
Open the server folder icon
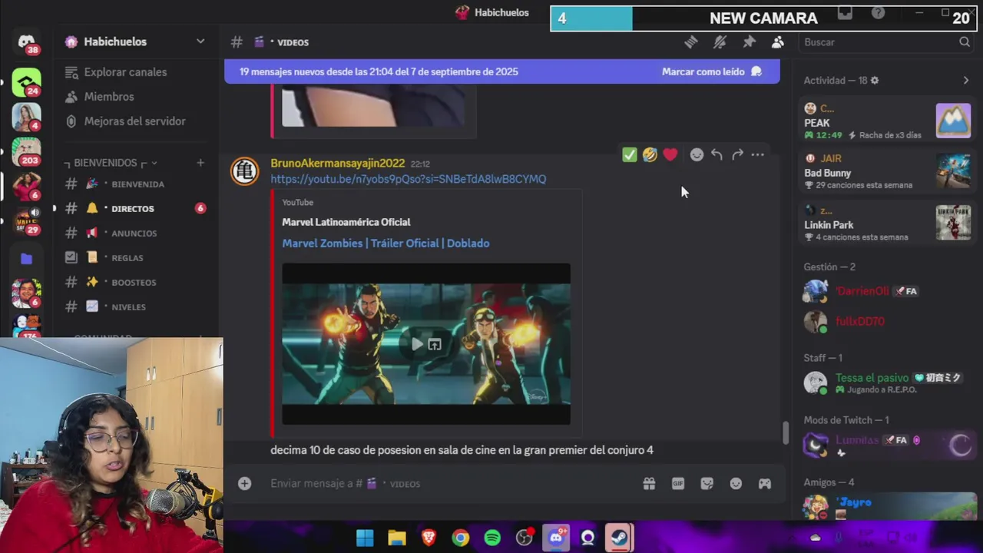(x=27, y=259)
